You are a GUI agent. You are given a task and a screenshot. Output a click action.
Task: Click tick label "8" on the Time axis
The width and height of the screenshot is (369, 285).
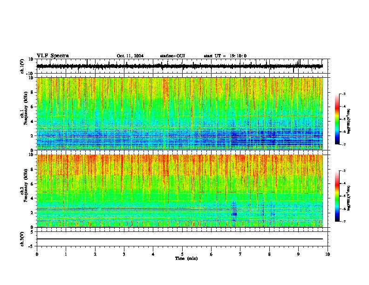(269, 254)
